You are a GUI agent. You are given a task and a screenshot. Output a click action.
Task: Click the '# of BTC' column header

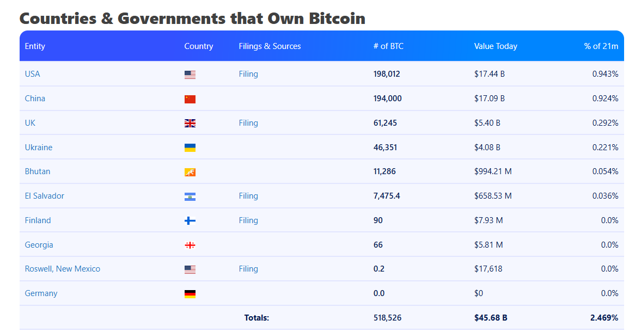point(388,46)
